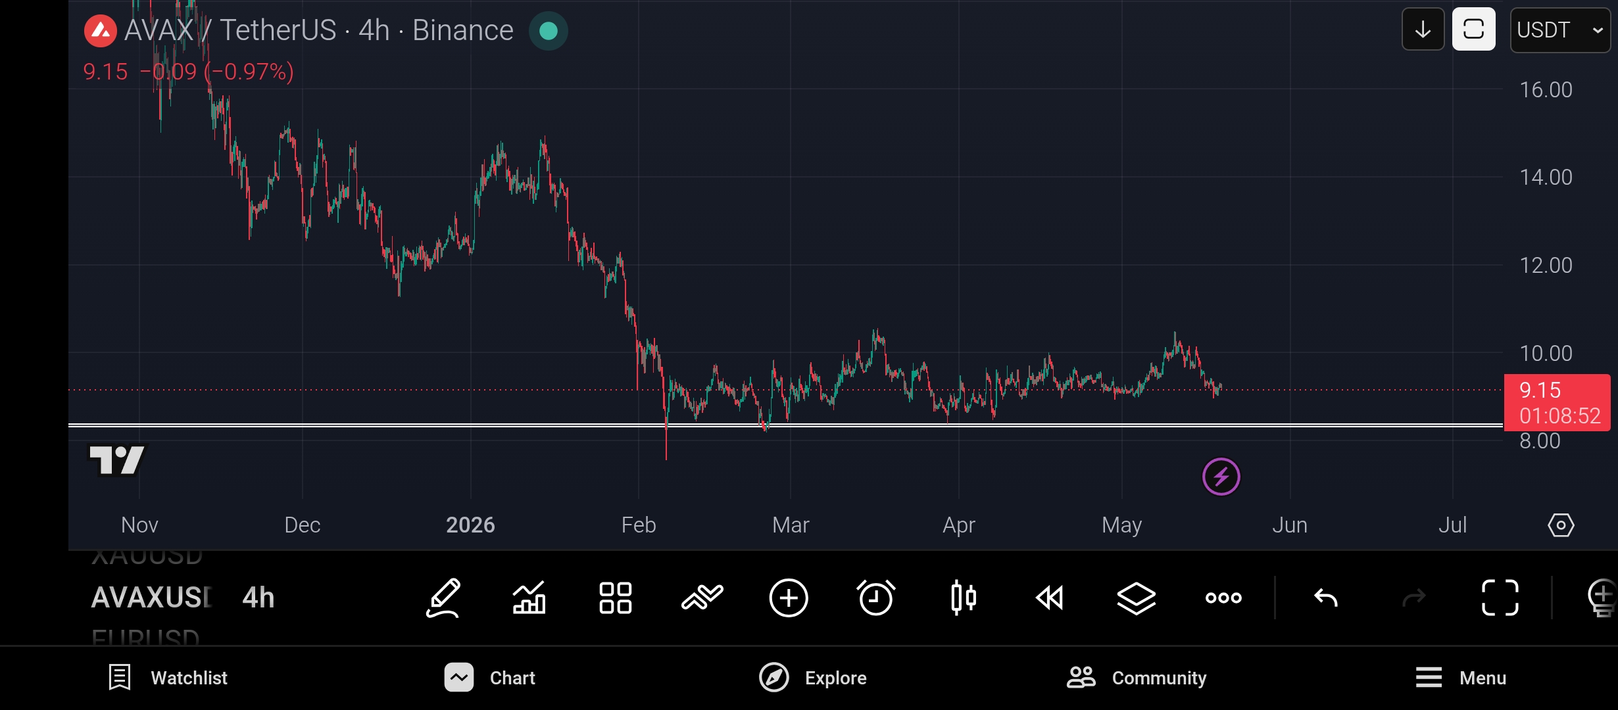Select the white horizontal line drawing
The image size is (1618, 710).
click(785, 425)
